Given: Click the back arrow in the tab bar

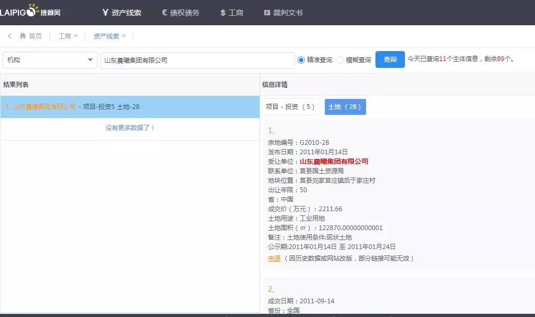Looking at the screenshot, I should [x=9, y=36].
